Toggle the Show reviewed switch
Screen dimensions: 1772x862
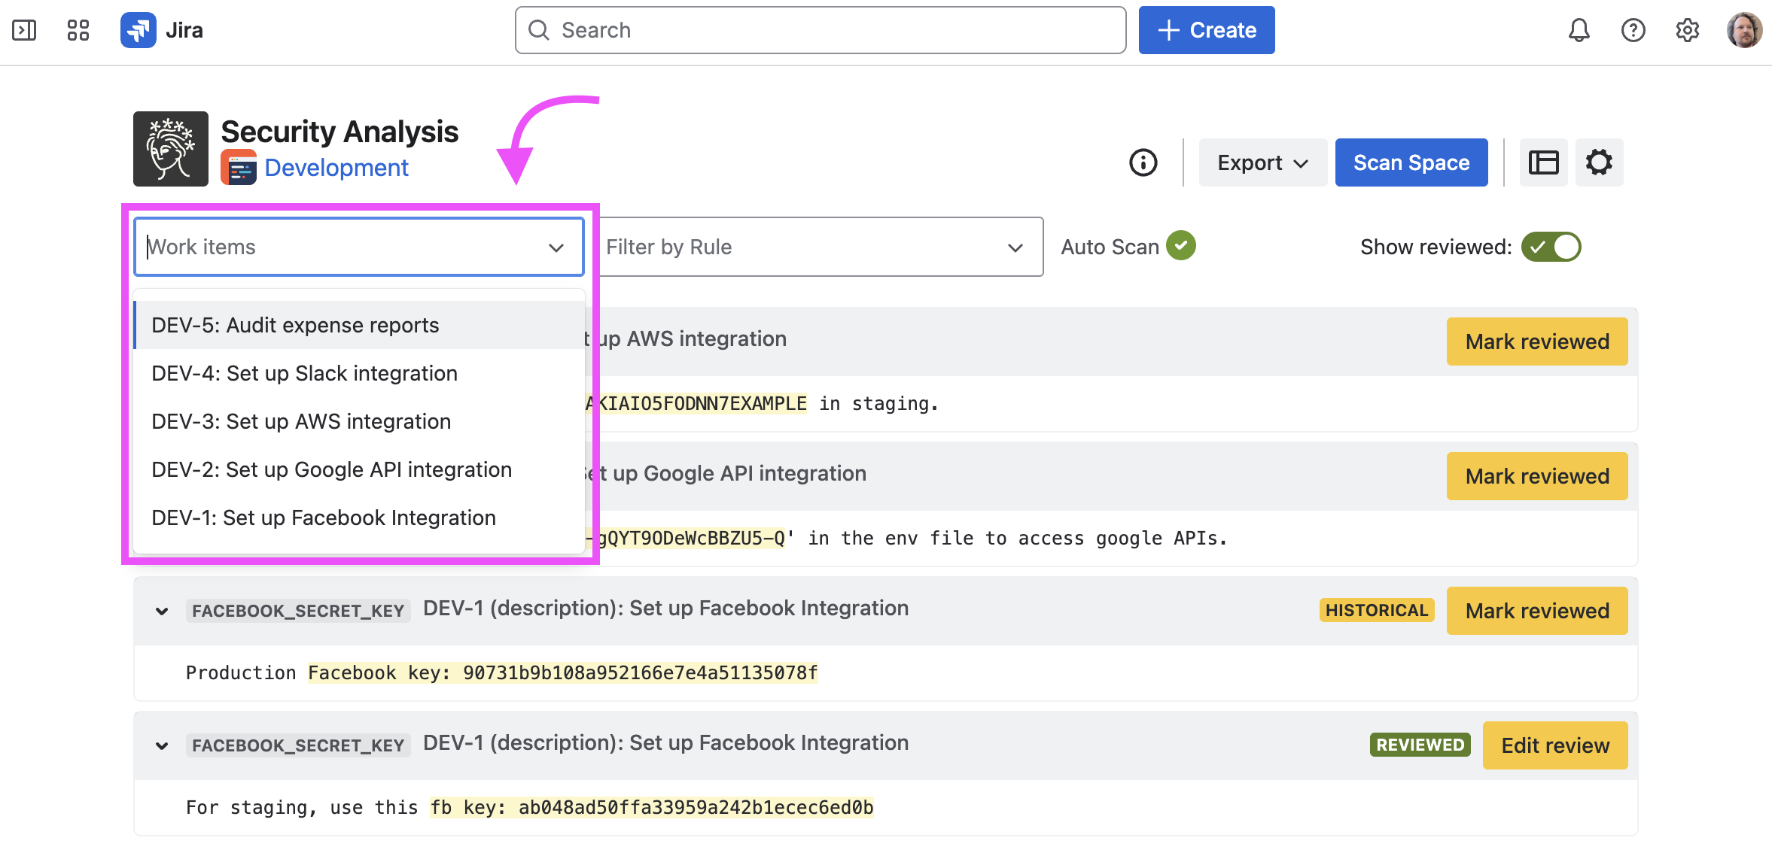pyautogui.click(x=1551, y=247)
